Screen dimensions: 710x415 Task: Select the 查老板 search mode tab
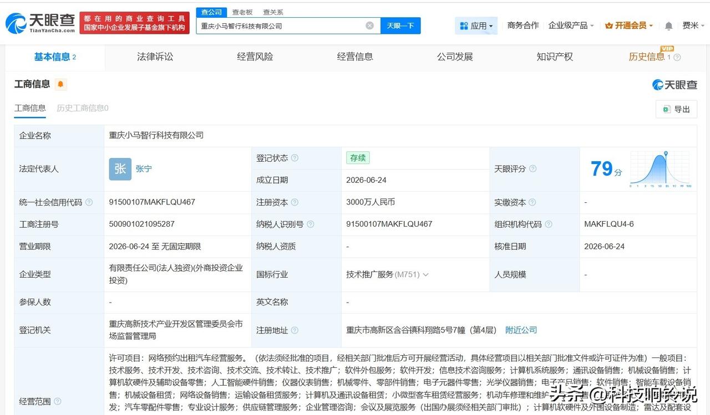coord(242,12)
